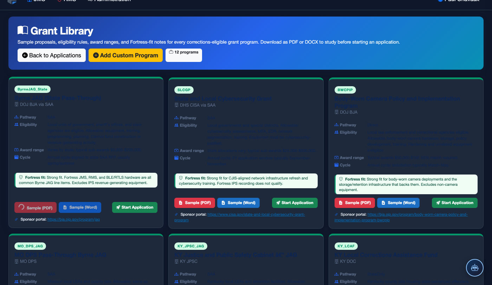The width and height of the screenshot is (492, 285).
Task: Click the KY_JPSC_JAG badge
Action: 191,246
